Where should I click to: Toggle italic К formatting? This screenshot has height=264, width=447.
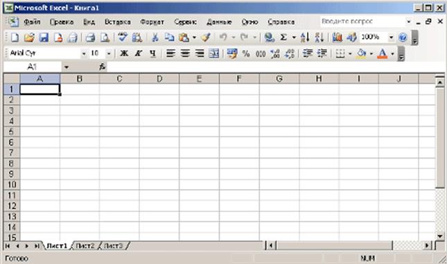(x=139, y=53)
